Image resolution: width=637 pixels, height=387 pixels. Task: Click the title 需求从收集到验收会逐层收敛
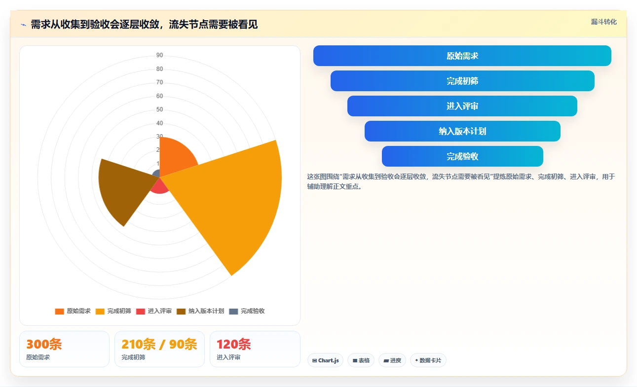click(x=144, y=25)
